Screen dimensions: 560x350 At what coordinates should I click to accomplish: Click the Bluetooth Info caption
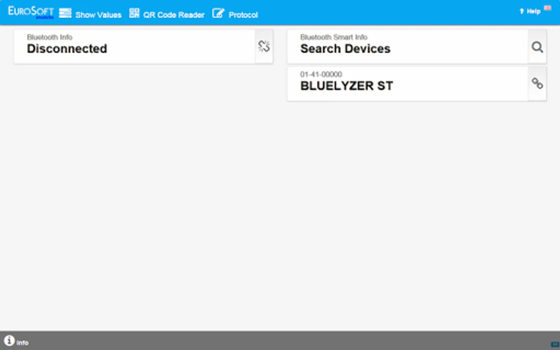pyautogui.click(x=50, y=37)
